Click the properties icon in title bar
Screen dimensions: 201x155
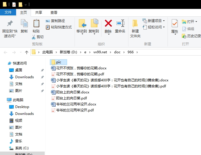point(14,5)
